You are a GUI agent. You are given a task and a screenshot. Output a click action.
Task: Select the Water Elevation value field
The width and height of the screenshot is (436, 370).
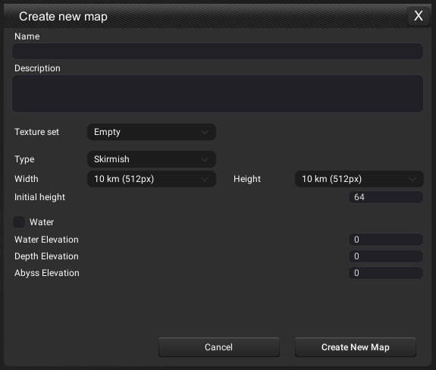[386, 240]
